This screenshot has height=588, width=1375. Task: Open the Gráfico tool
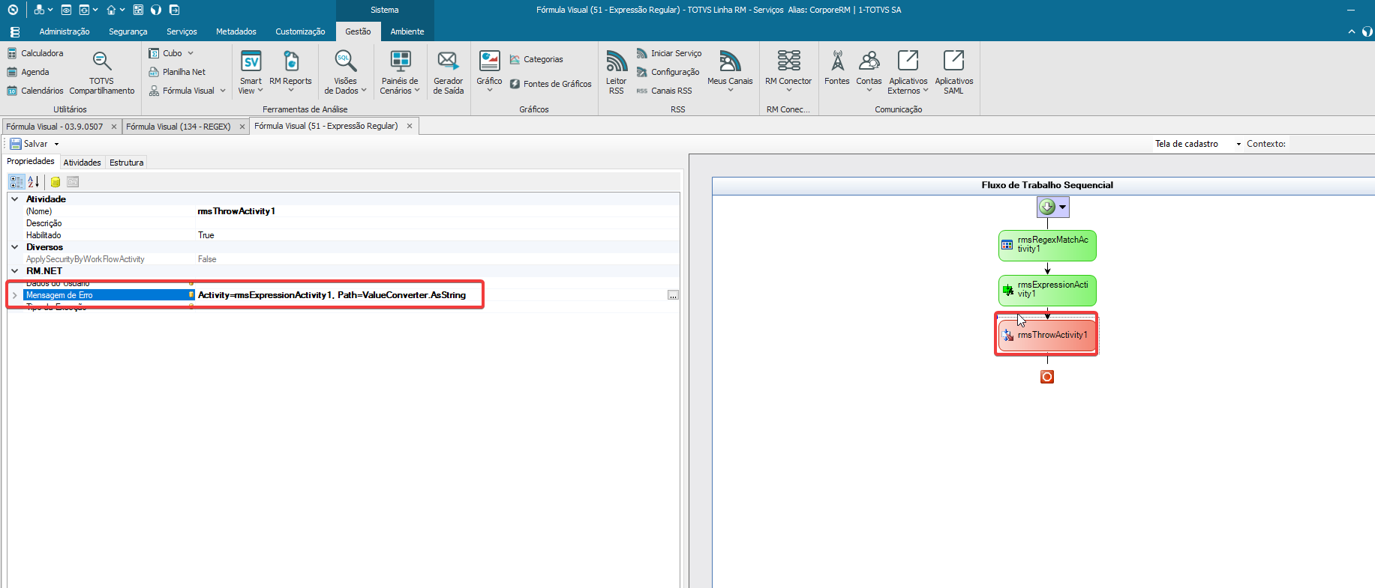pos(489,71)
